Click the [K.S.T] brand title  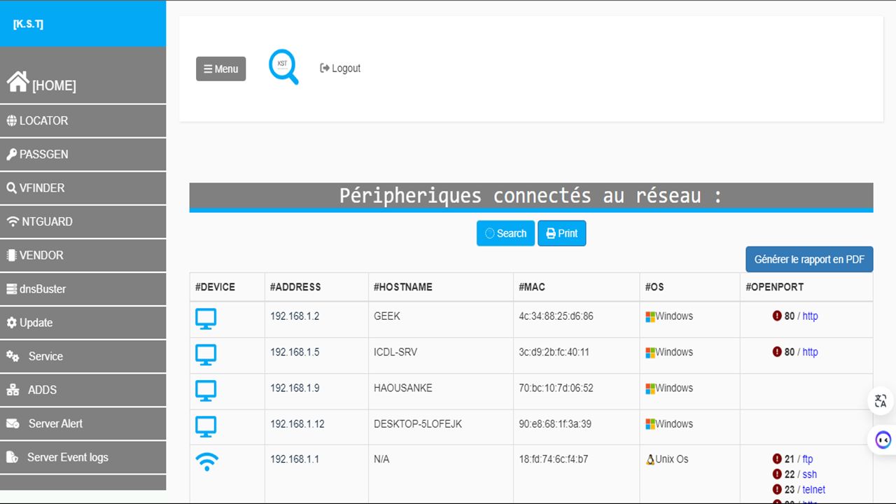coord(28,24)
